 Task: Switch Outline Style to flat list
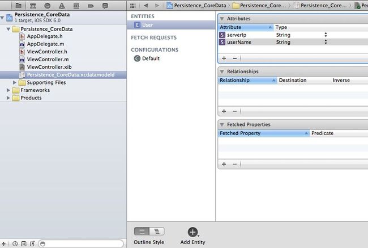(142, 232)
